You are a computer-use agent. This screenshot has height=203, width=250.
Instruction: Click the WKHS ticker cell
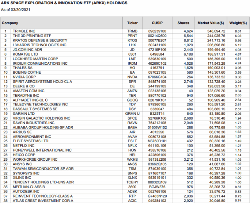coord(132,159)
